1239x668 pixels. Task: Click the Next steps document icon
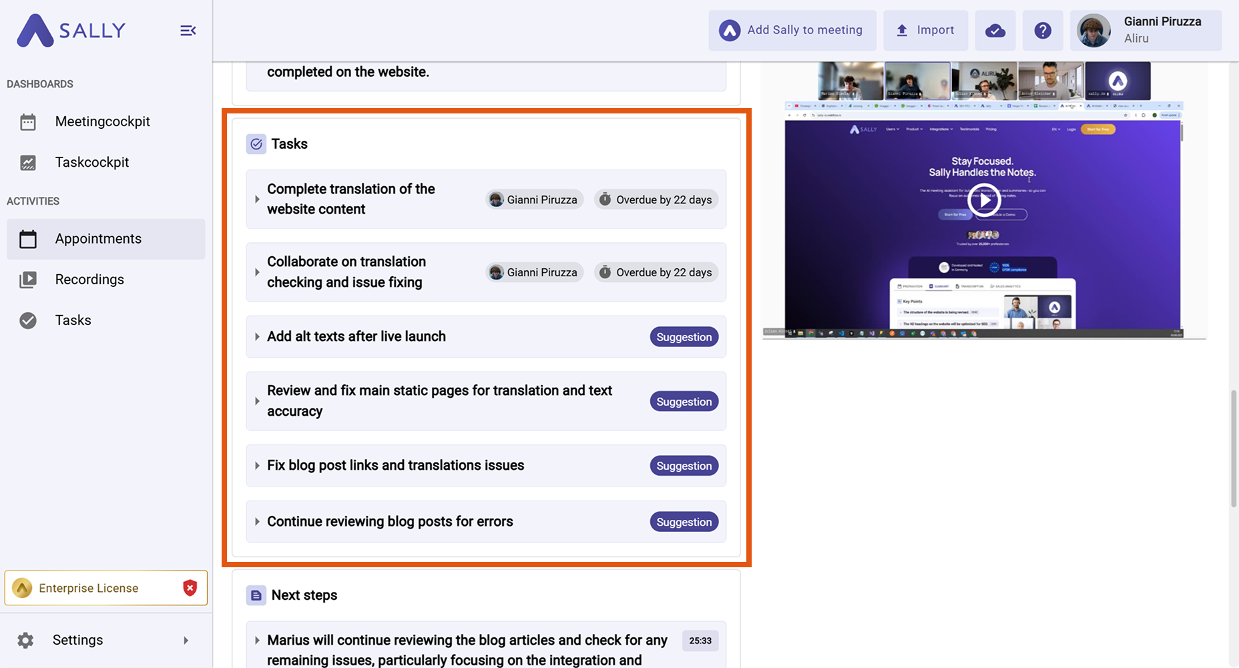[x=256, y=595]
